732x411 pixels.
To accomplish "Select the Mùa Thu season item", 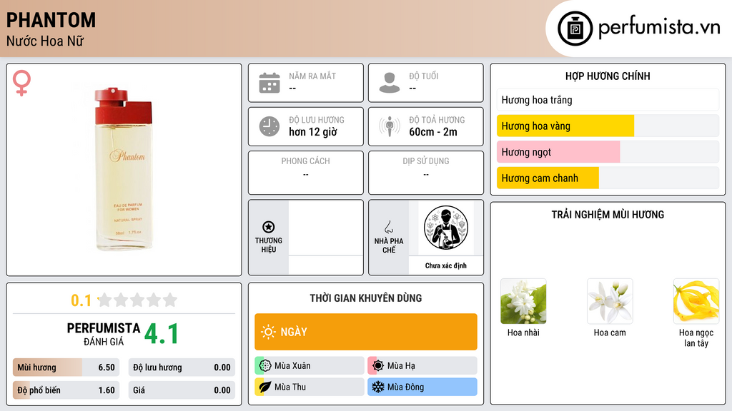I will coord(310,387).
